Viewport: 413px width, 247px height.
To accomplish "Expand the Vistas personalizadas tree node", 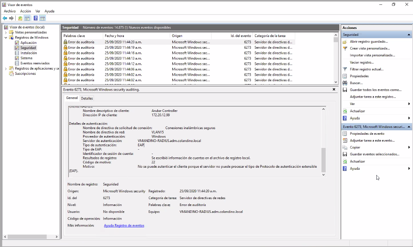I will click(6, 33).
